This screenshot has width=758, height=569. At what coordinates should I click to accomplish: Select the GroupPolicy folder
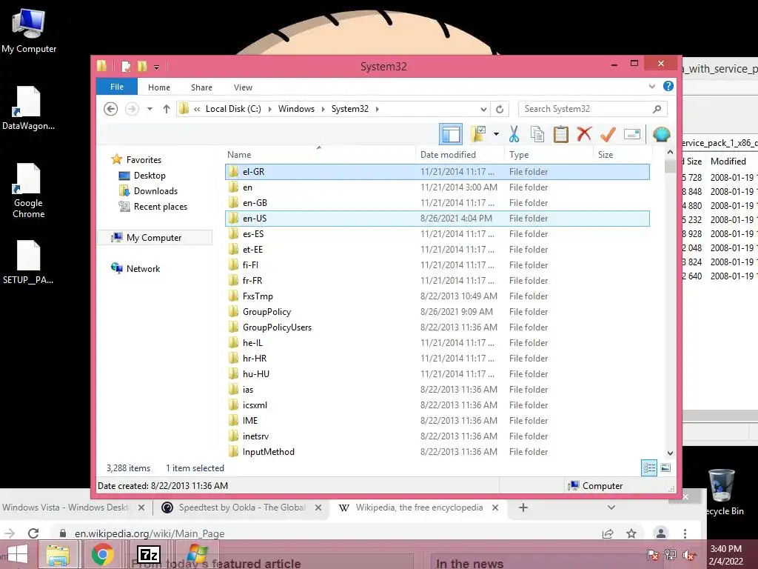pyautogui.click(x=437, y=312)
